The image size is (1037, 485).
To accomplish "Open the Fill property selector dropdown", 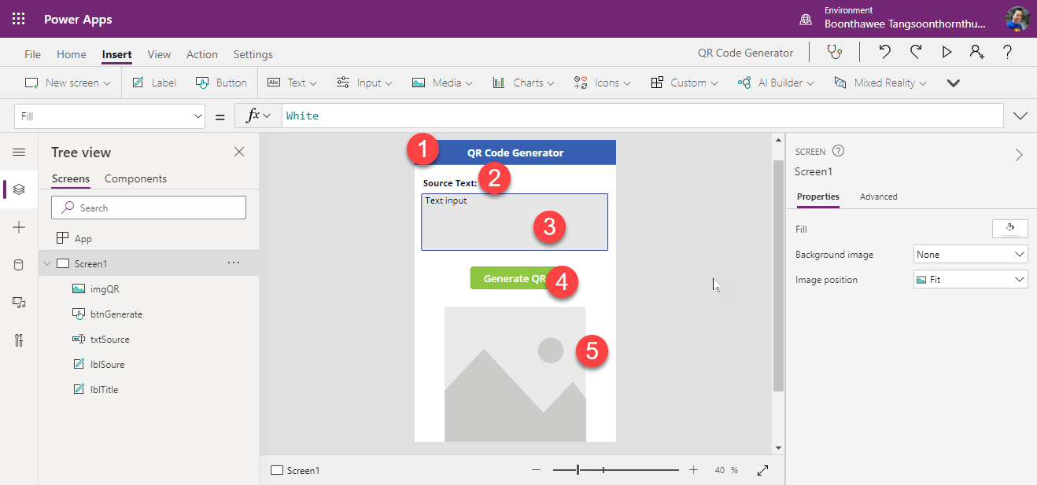I will click(110, 116).
